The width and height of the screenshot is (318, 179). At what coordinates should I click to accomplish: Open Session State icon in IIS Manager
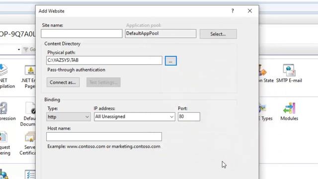(266, 74)
